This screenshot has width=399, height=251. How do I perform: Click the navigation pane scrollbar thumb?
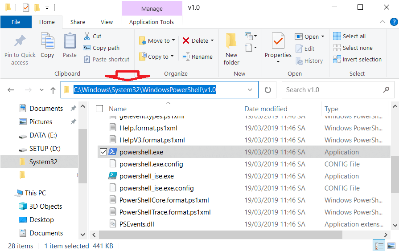(83, 156)
